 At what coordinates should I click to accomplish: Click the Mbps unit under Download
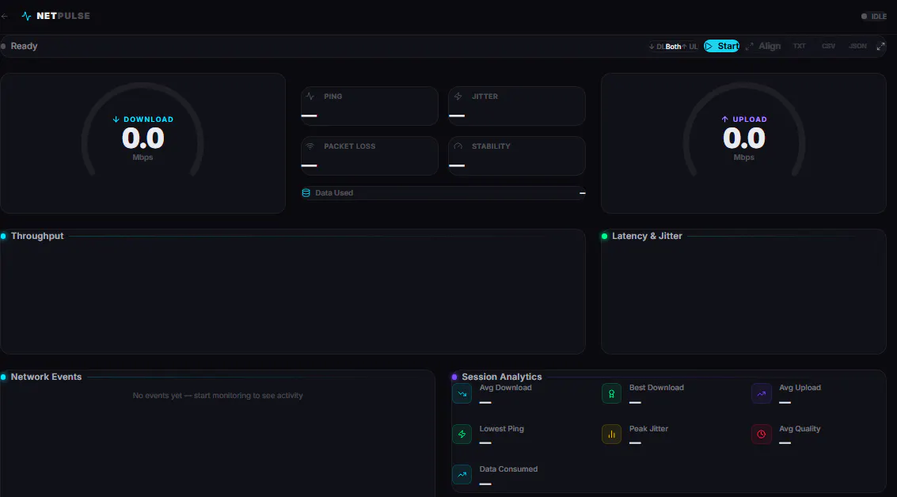143,157
